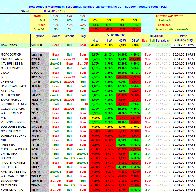Select the COCA COLA CO THE row name
This screenshot has width=196, height=192.
click(x=14, y=149)
